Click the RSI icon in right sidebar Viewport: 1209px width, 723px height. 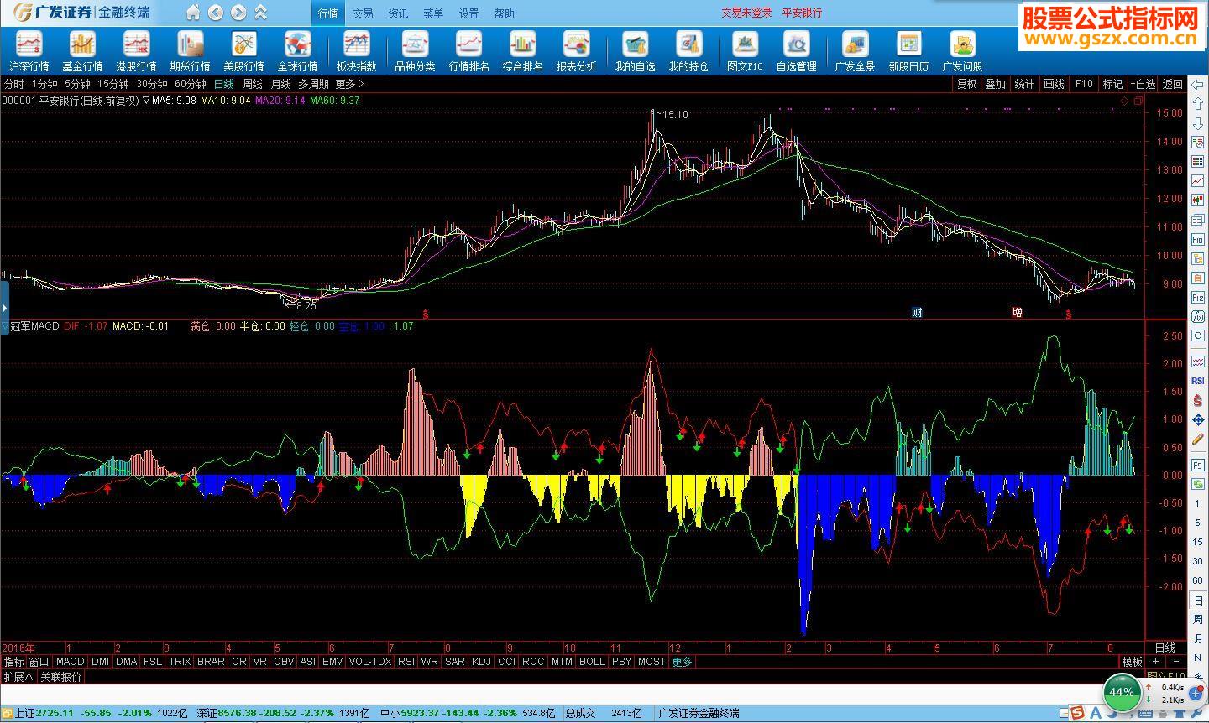(x=1197, y=381)
